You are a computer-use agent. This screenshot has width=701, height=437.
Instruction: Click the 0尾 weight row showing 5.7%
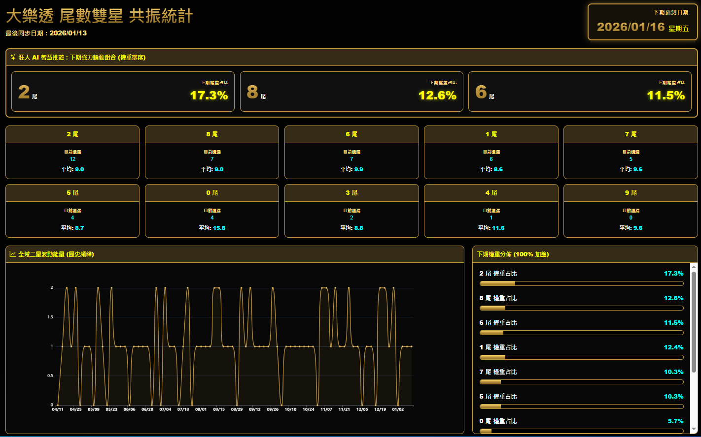(581, 421)
